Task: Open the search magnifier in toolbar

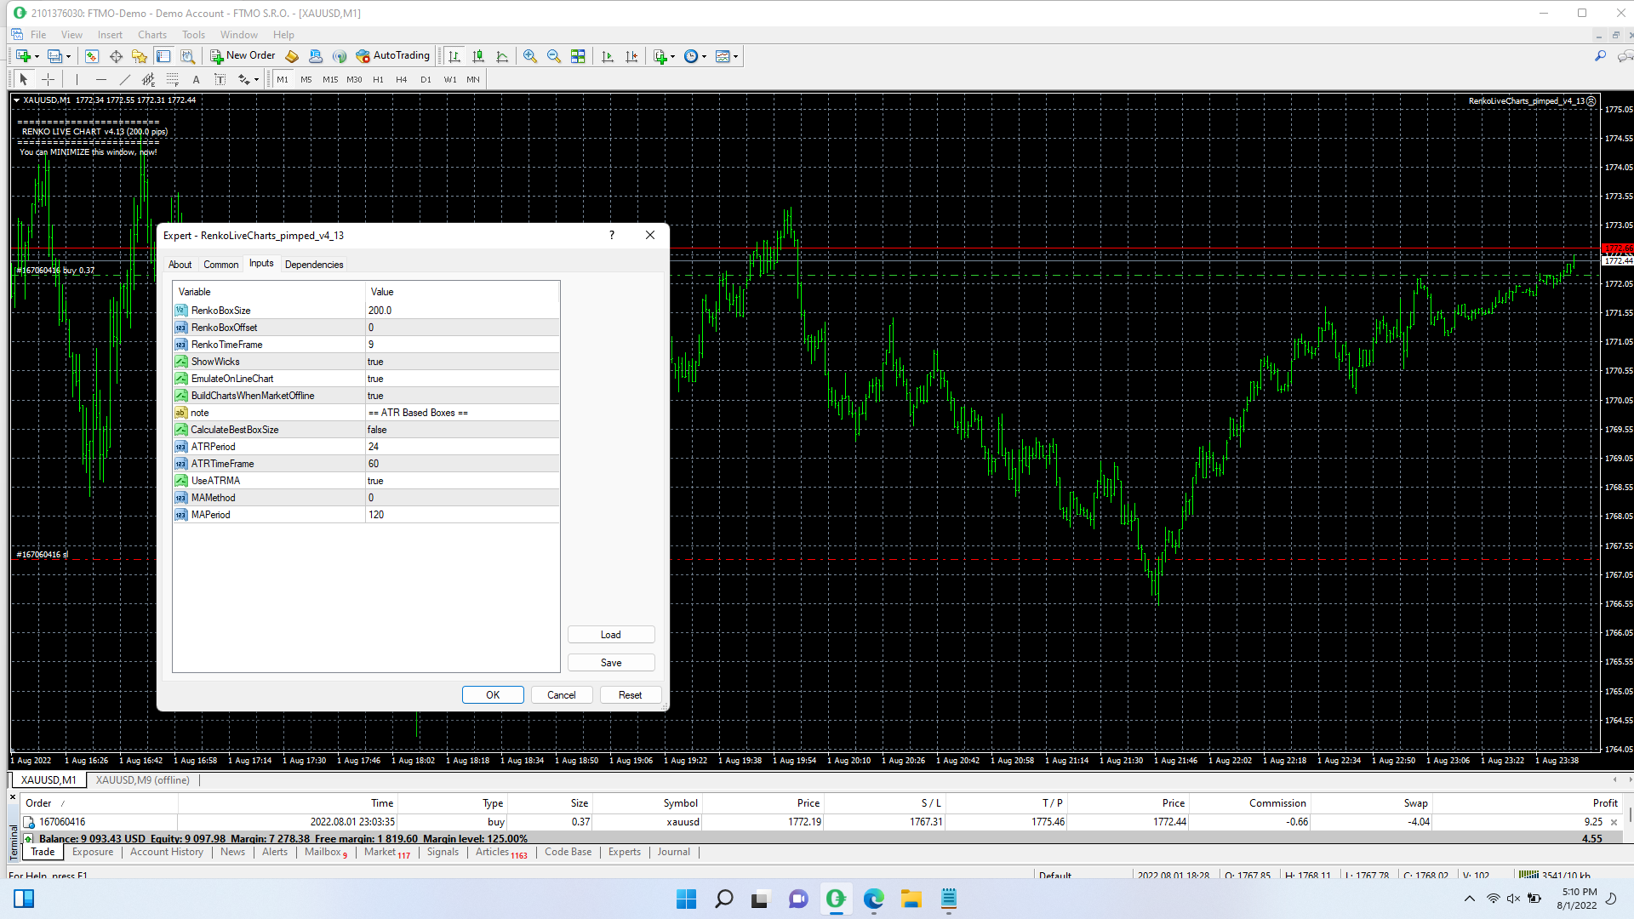Action: 1600,56
